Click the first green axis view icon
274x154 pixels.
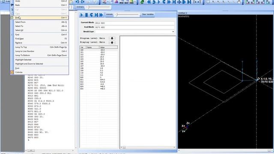click(248, 2)
